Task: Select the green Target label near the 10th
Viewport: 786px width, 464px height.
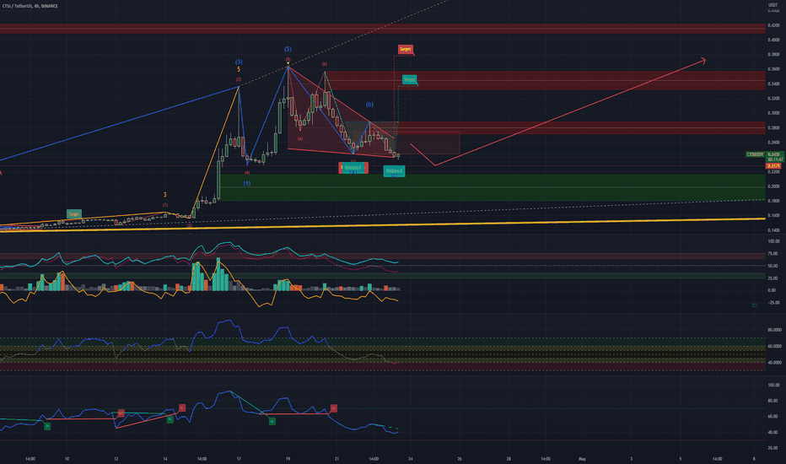Action: [73, 214]
